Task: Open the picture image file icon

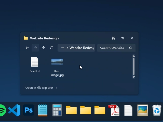Action: pyautogui.click(x=143, y=110)
